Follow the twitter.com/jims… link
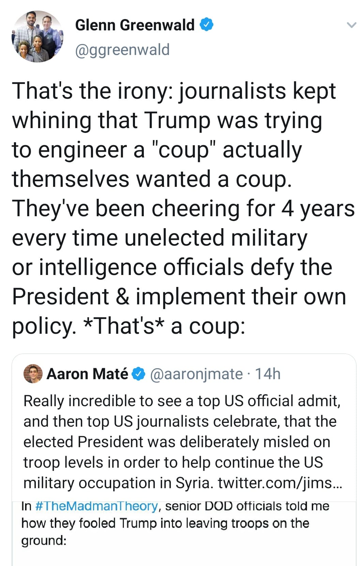This screenshot has width=364, height=566. 280,483
